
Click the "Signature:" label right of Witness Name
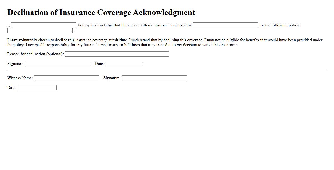tap(112, 78)
